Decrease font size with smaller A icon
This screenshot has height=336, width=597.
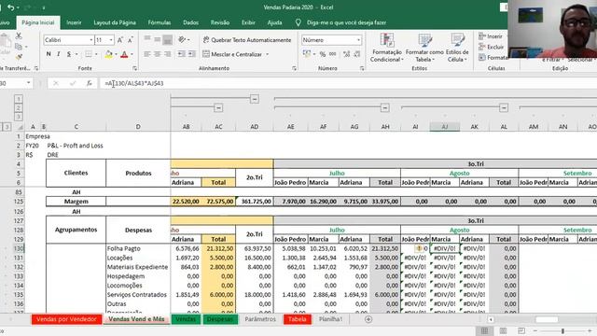131,40
